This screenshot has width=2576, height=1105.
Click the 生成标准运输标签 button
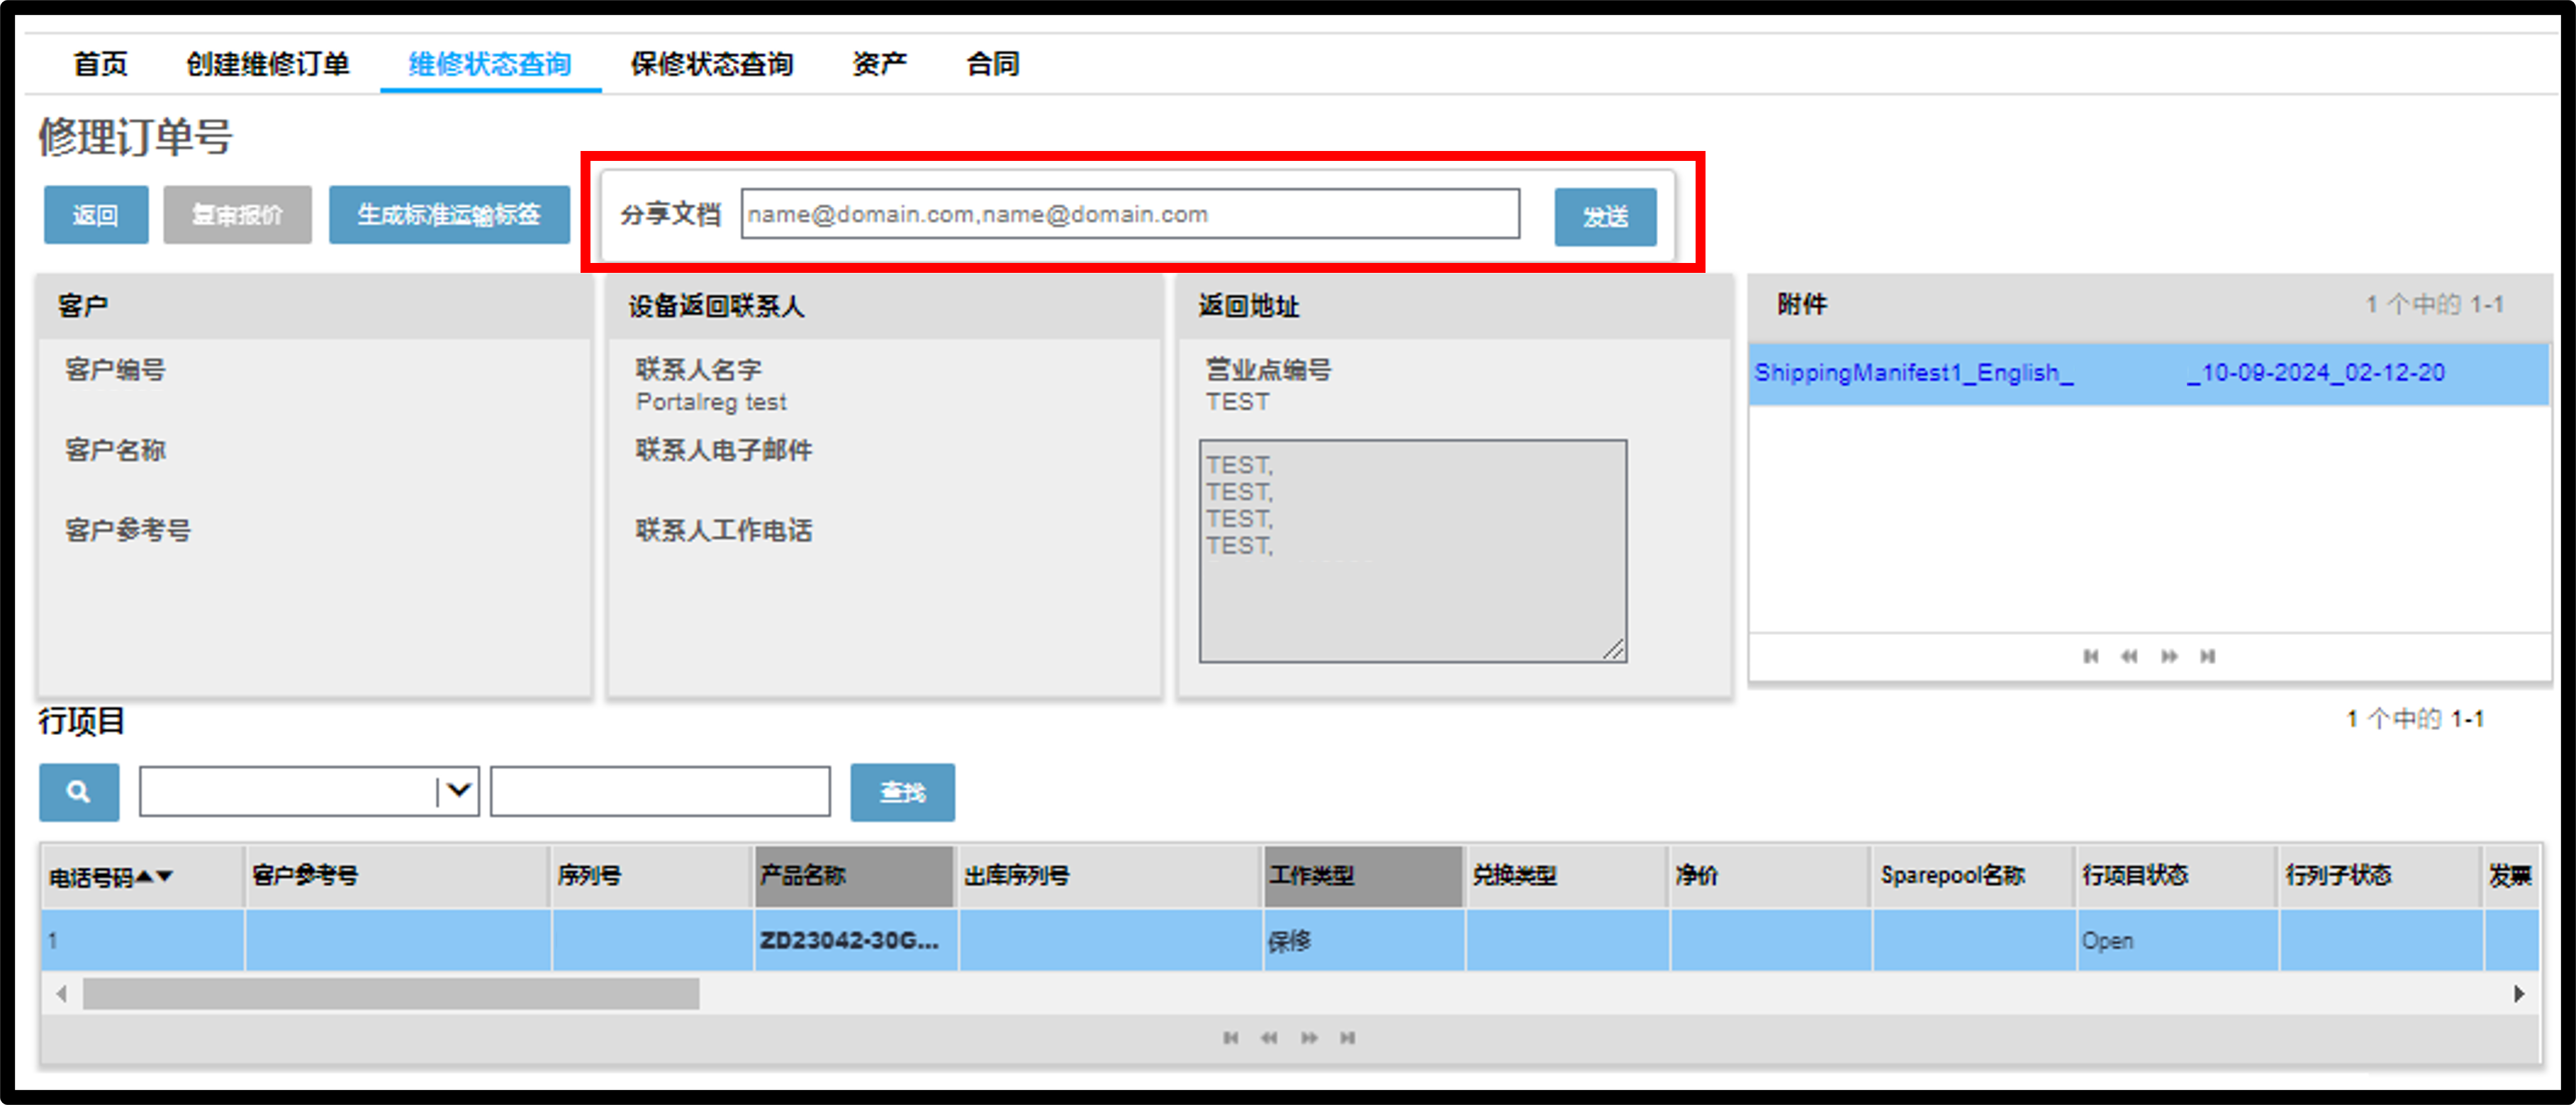tap(449, 214)
